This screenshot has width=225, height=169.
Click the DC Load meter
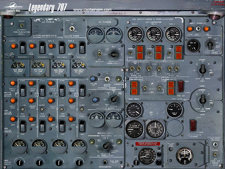click(113, 35)
